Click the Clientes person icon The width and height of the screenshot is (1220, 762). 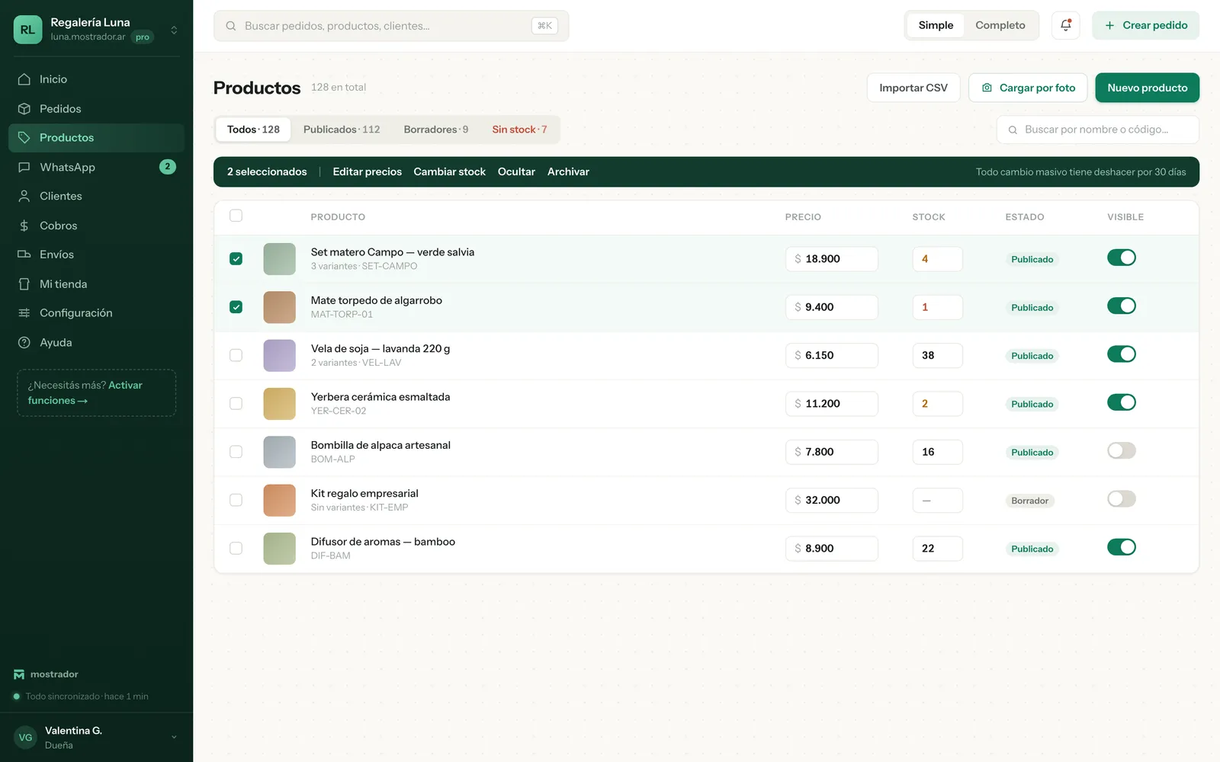point(24,196)
